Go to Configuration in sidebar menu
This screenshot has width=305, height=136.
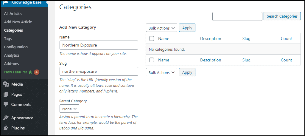(16, 47)
